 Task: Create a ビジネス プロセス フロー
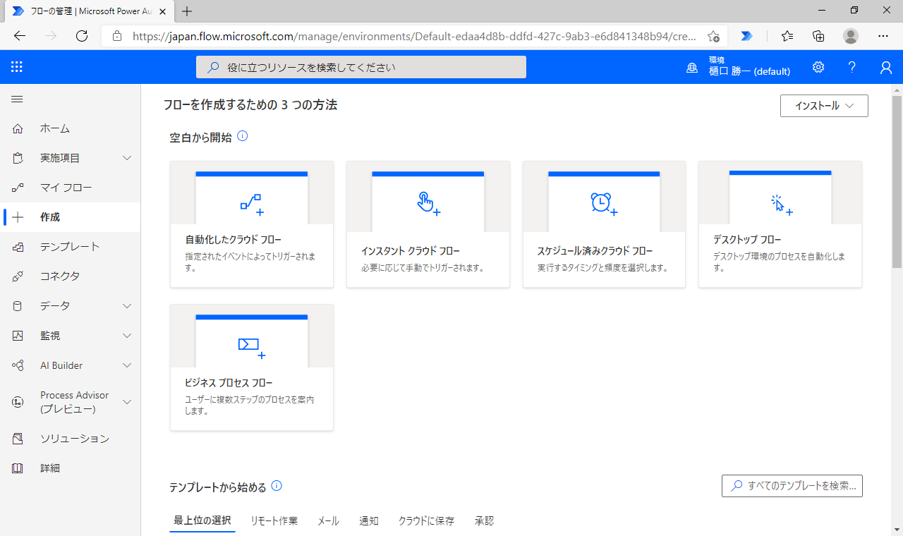coord(252,367)
